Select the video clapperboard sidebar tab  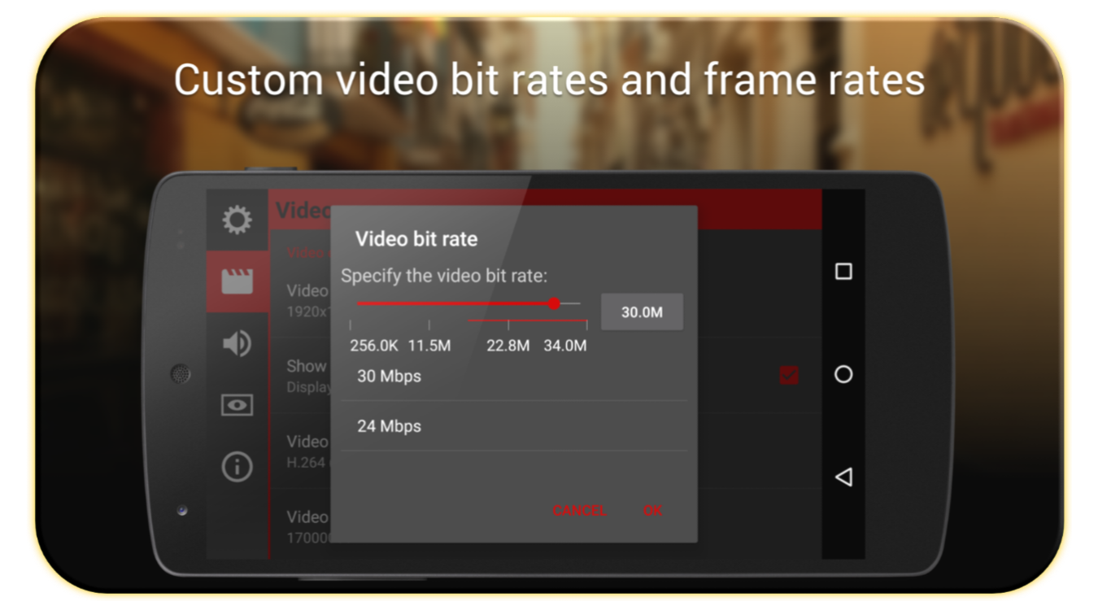tap(237, 281)
